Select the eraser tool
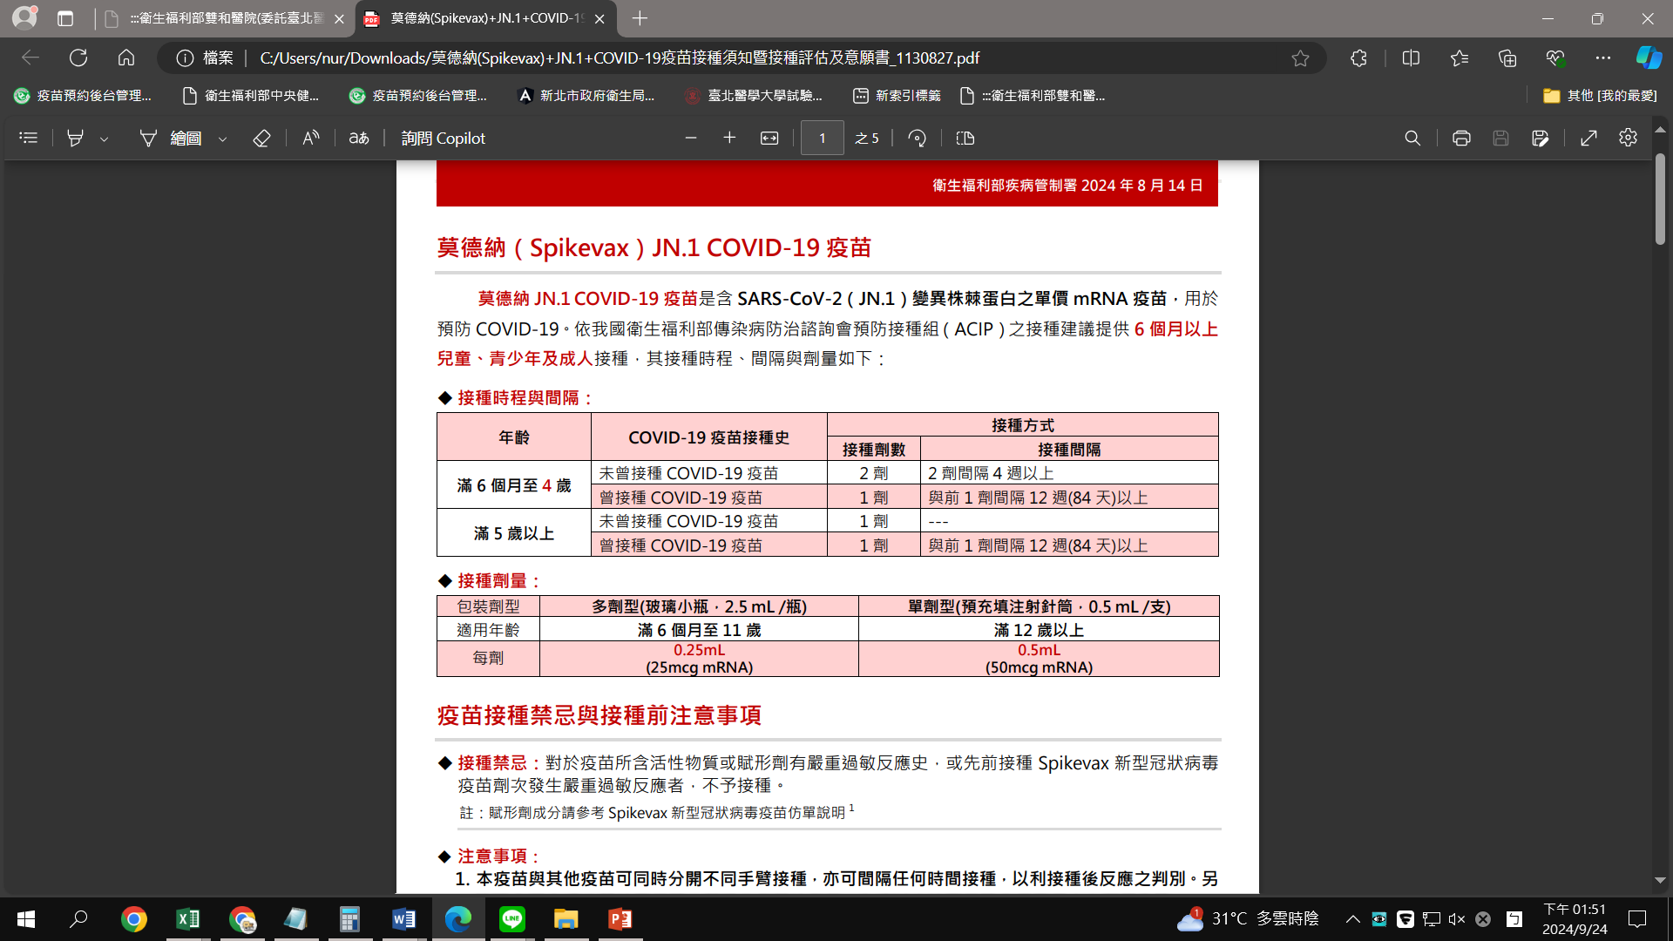 pyautogui.click(x=261, y=138)
